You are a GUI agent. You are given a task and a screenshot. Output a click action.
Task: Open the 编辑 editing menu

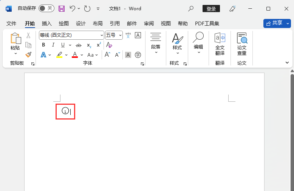198,43
